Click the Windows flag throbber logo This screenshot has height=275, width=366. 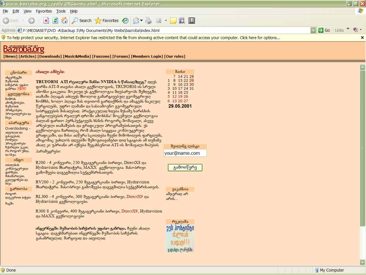pos(361,11)
